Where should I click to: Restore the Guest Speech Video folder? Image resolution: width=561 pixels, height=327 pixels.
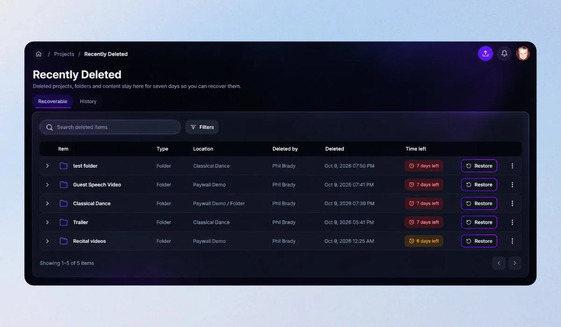click(479, 185)
